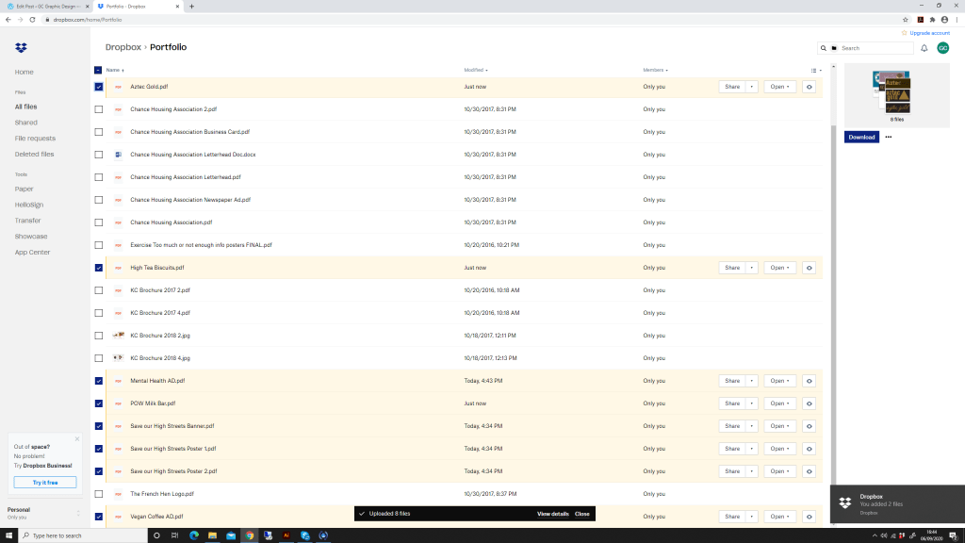Click the GC account avatar
Image resolution: width=965 pixels, height=543 pixels.
(942, 48)
